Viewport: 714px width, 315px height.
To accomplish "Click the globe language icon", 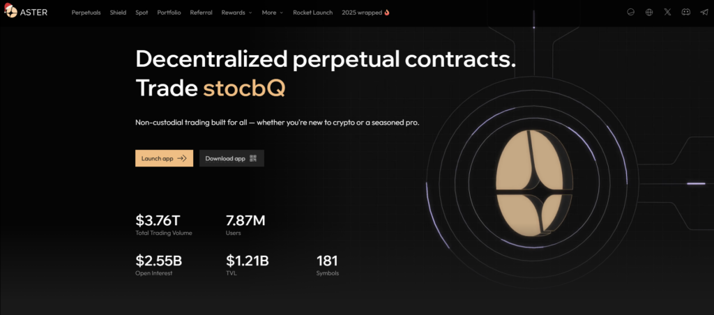I will [x=649, y=12].
